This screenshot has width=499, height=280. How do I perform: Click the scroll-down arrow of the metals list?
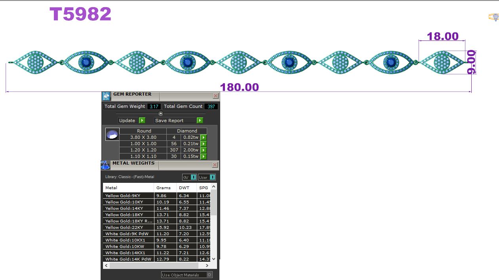coord(213,259)
